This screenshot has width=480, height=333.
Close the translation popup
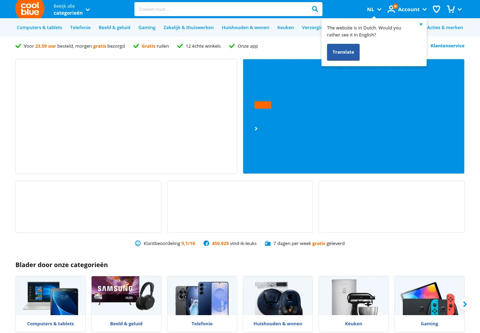point(421,24)
